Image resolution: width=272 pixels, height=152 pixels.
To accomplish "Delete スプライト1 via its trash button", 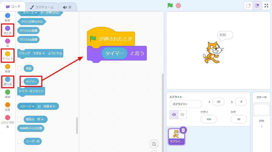I will [x=183, y=130].
